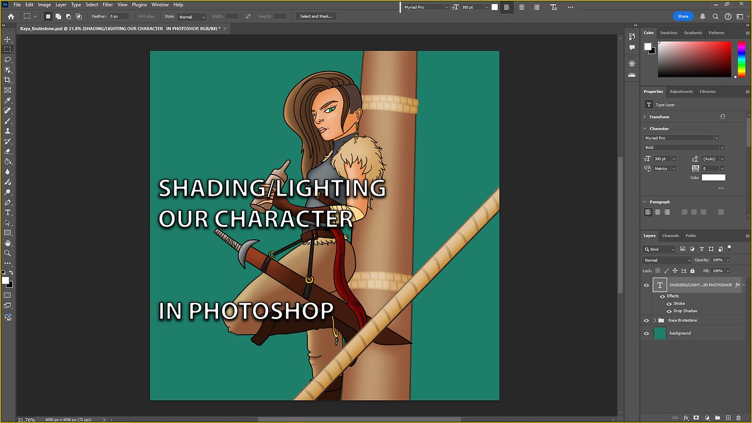Click the Share button
752x423 pixels.
pos(683,16)
